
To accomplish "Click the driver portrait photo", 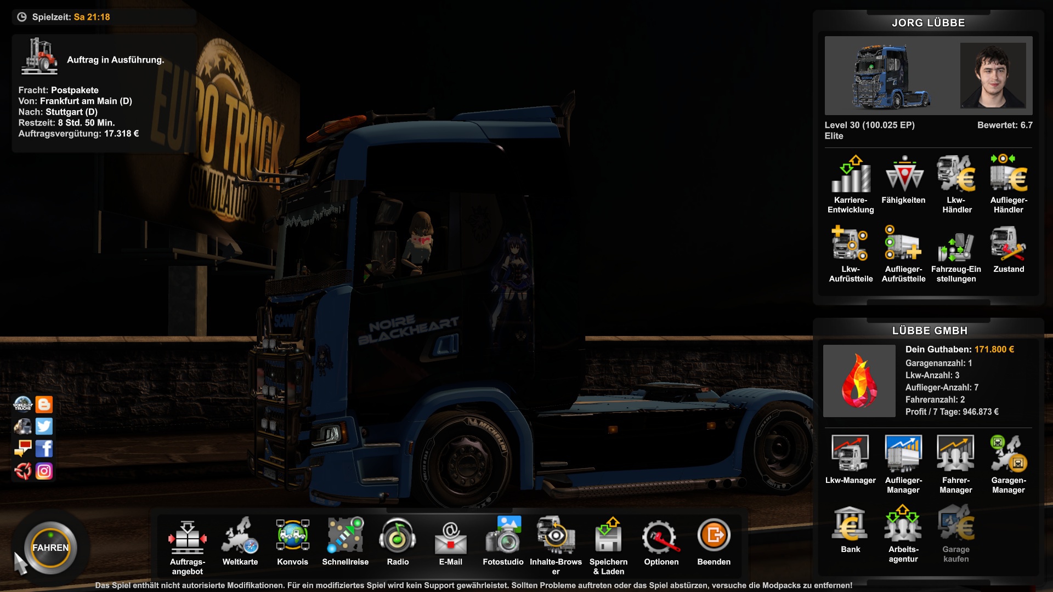I will (993, 76).
